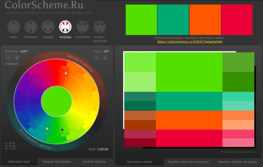Select the акцент аналогия scheme icon
The width and height of the screenshot is (263, 167).
100,27
